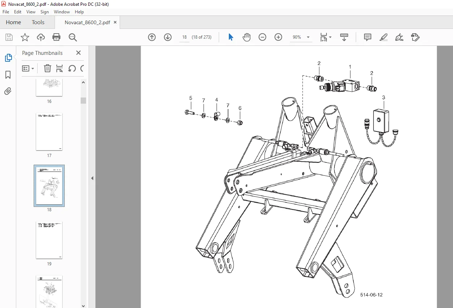Open the zoom level 90% dropdown
Viewport: 453px width, 308px height.
[x=308, y=37]
